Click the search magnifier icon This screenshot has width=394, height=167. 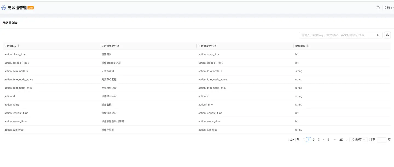378,35
